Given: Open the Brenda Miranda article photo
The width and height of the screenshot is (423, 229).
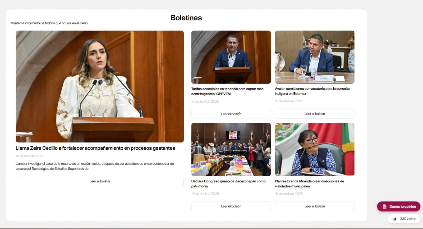Looking at the screenshot, I should 314,149.
